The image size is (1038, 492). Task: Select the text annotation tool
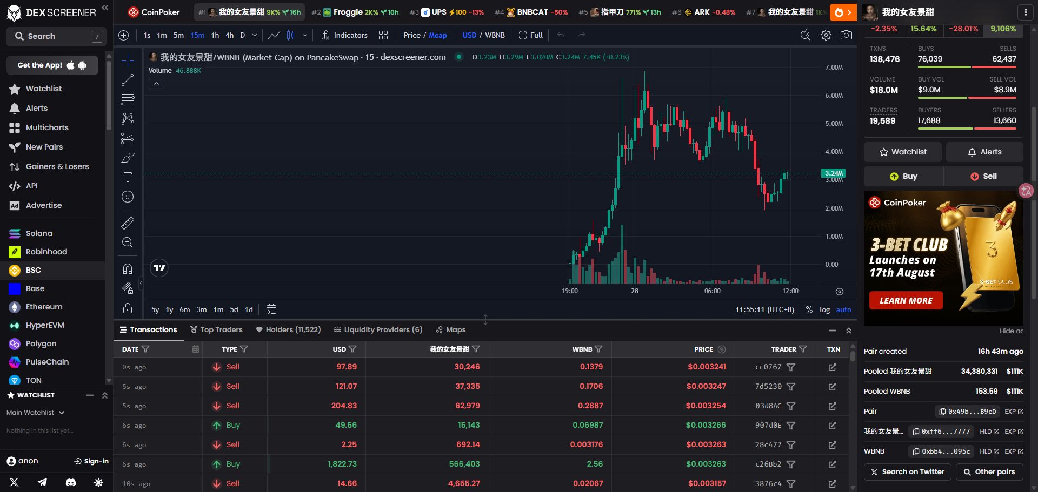(x=128, y=177)
